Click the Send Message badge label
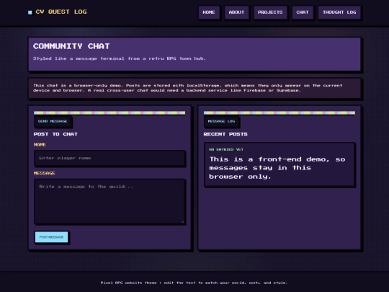389x292 pixels. click(53, 121)
